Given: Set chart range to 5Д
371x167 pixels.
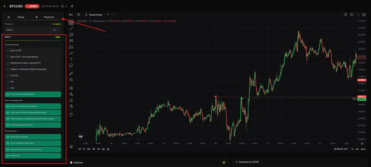Looking at the screenshot, I should [x=103, y=149].
